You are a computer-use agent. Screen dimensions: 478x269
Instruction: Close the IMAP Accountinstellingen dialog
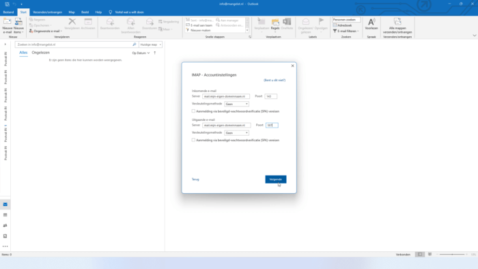pyautogui.click(x=293, y=66)
